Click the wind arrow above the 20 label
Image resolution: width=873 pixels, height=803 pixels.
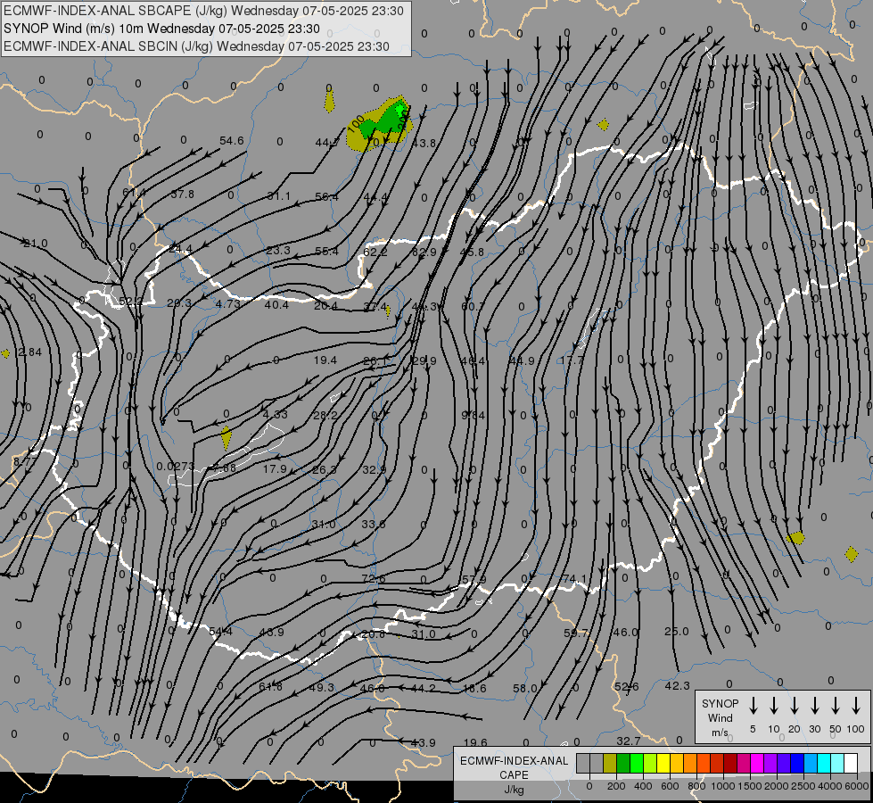tap(794, 706)
